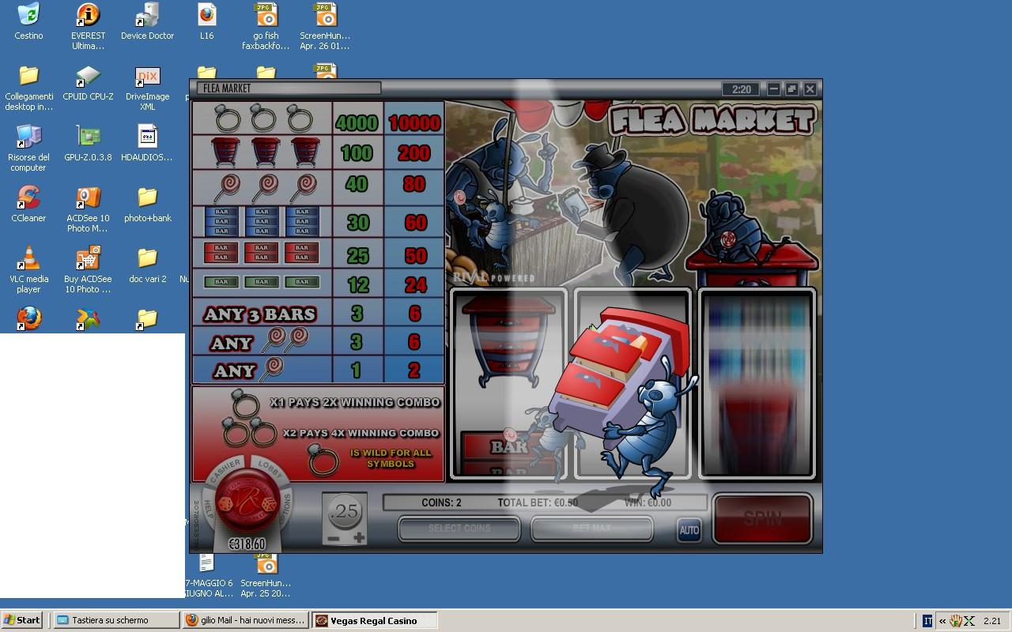Close the Flea Market game window

pyautogui.click(x=810, y=89)
